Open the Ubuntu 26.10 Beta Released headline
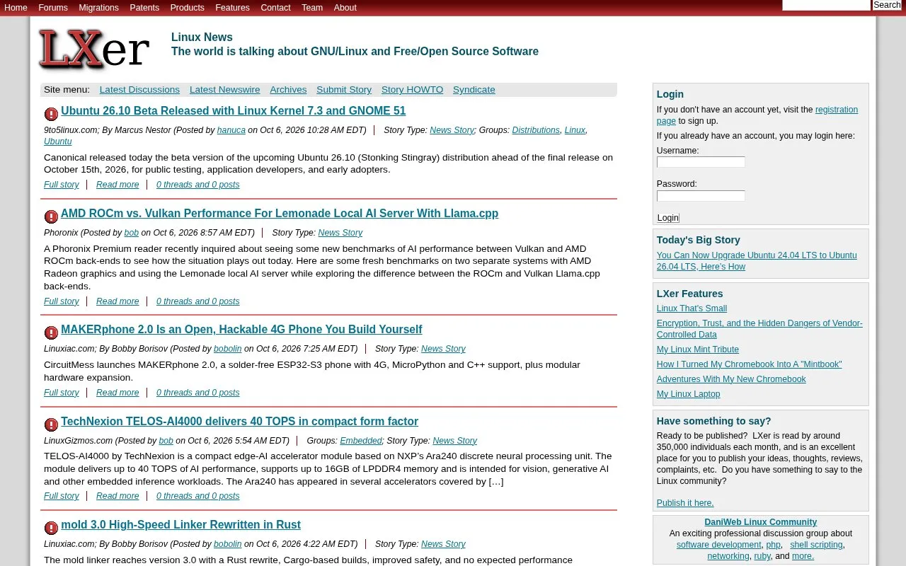 pos(234,111)
